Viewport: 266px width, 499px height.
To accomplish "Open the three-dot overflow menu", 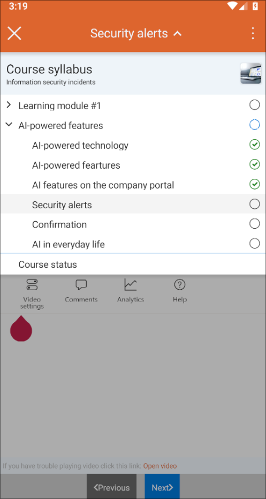I will coord(253,33).
